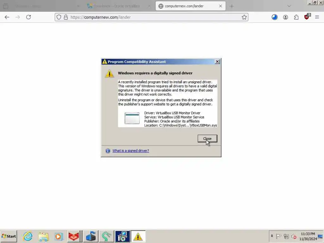Screen dimensions: 324x243
Task: Close the computernew.com/lander tab
Action: coord(221,6)
